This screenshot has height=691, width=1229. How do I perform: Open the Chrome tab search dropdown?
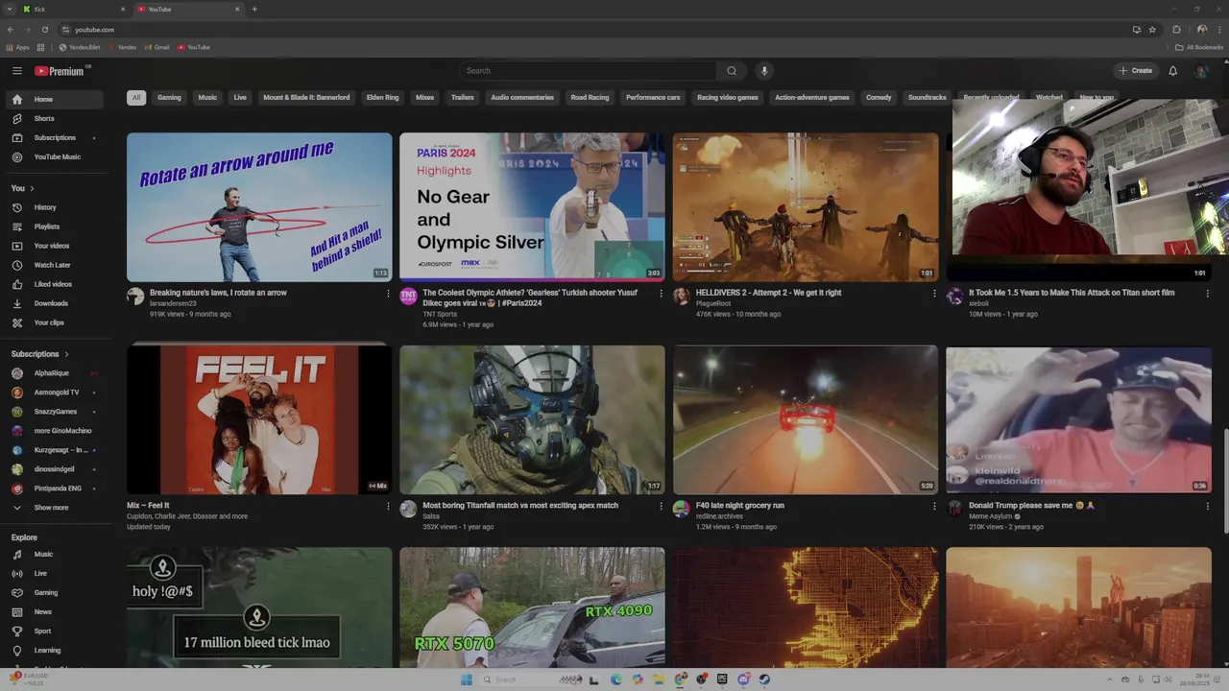[x=9, y=9]
